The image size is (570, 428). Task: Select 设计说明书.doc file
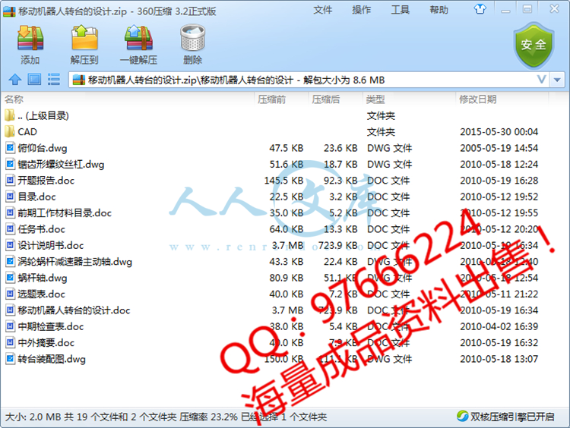(51, 245)
